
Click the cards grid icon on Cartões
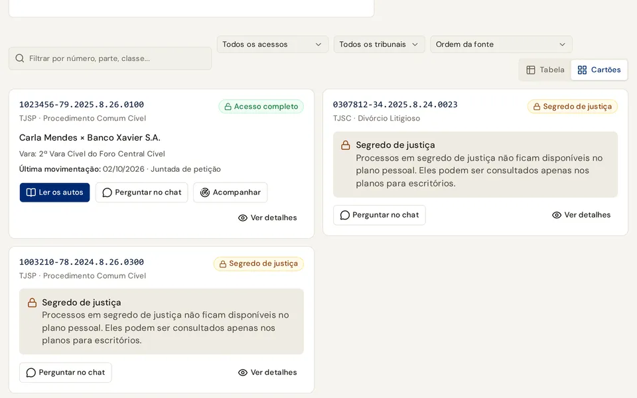point(582,70)
